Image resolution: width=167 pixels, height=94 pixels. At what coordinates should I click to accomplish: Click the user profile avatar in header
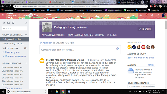(x=164, y=15)
